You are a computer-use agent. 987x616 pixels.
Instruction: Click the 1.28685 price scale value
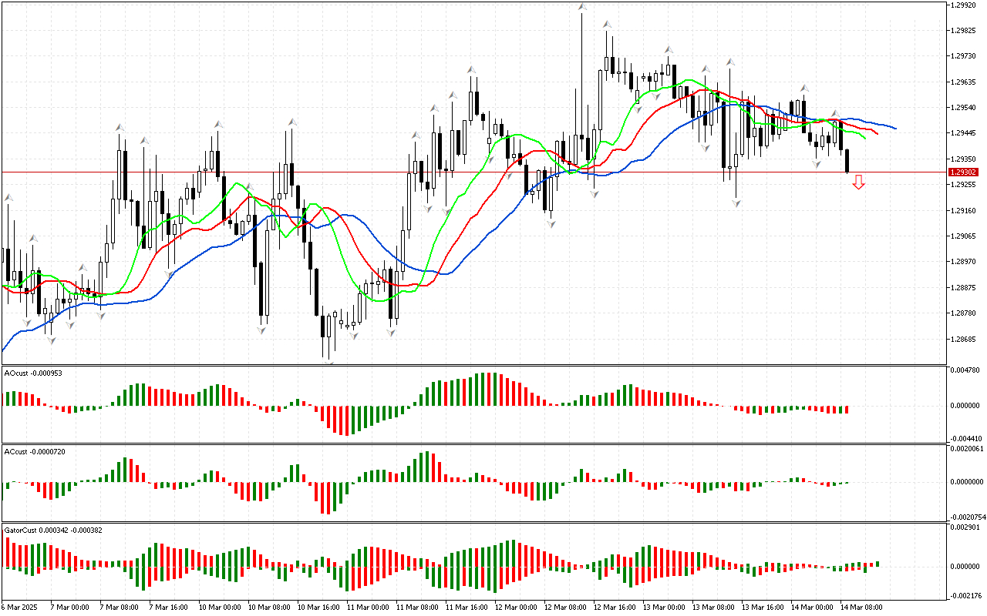point(964,340)
